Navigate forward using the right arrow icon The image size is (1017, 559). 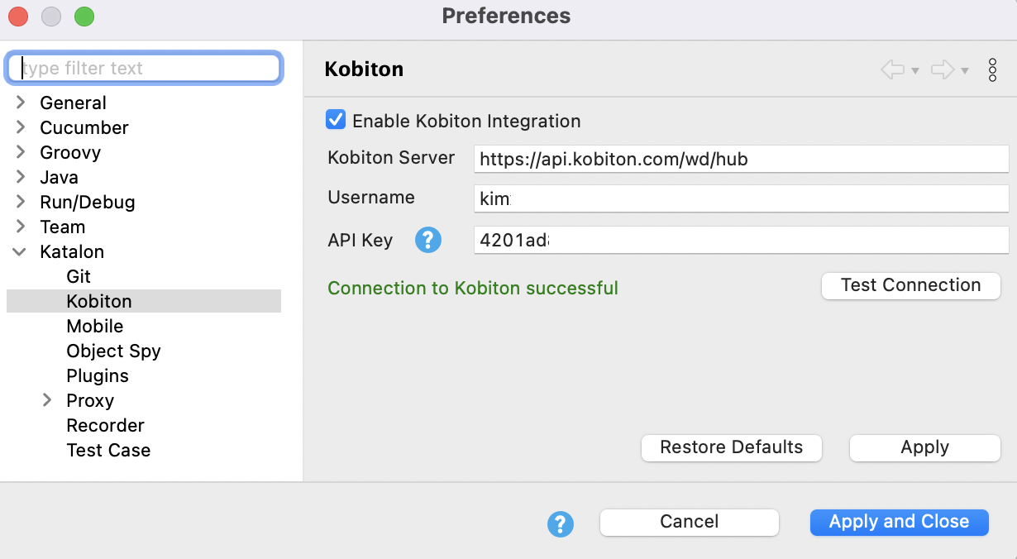point(943,70)
